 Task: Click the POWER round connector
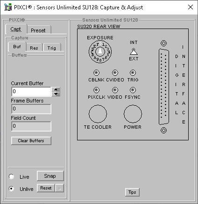click(133, 114)
